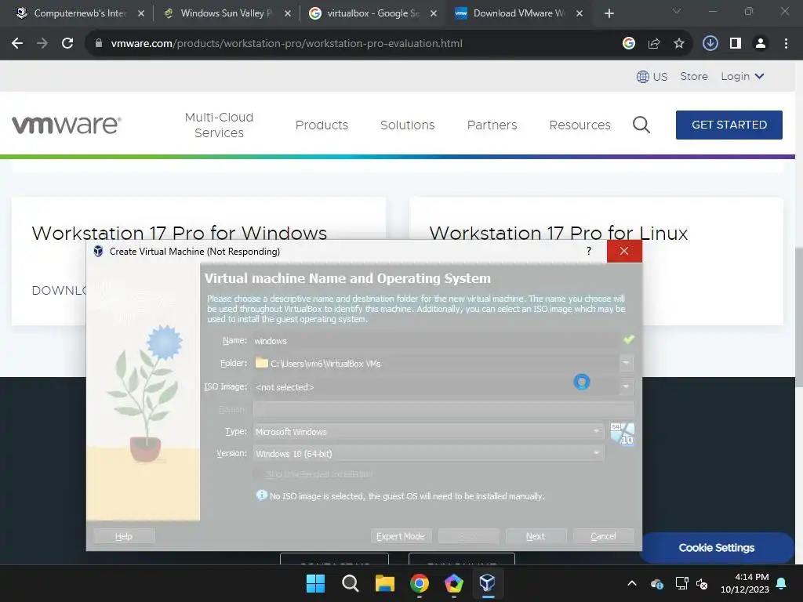
Task: Click the colorful pentagon taskbar app
Action: (x=454, y=583)
